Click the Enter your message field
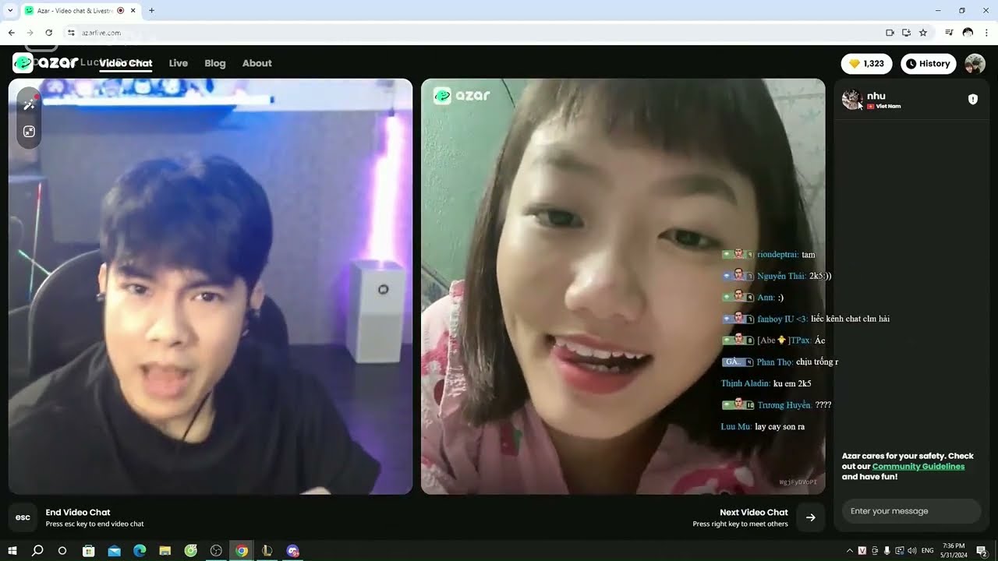The width and height of the screenshot is (998, 561). [911, 511]
